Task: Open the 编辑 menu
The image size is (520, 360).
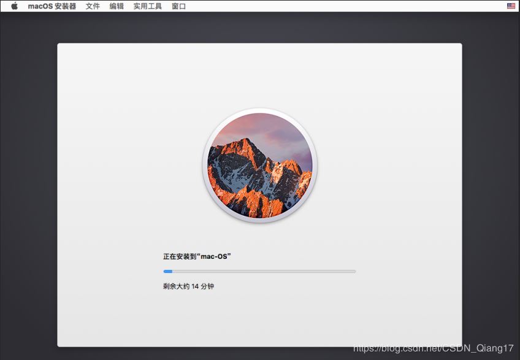Action: coord(116,6)
